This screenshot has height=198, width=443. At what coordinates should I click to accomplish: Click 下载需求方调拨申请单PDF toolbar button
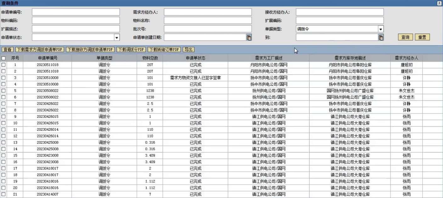pyautogui.click(x=40, y=50)
